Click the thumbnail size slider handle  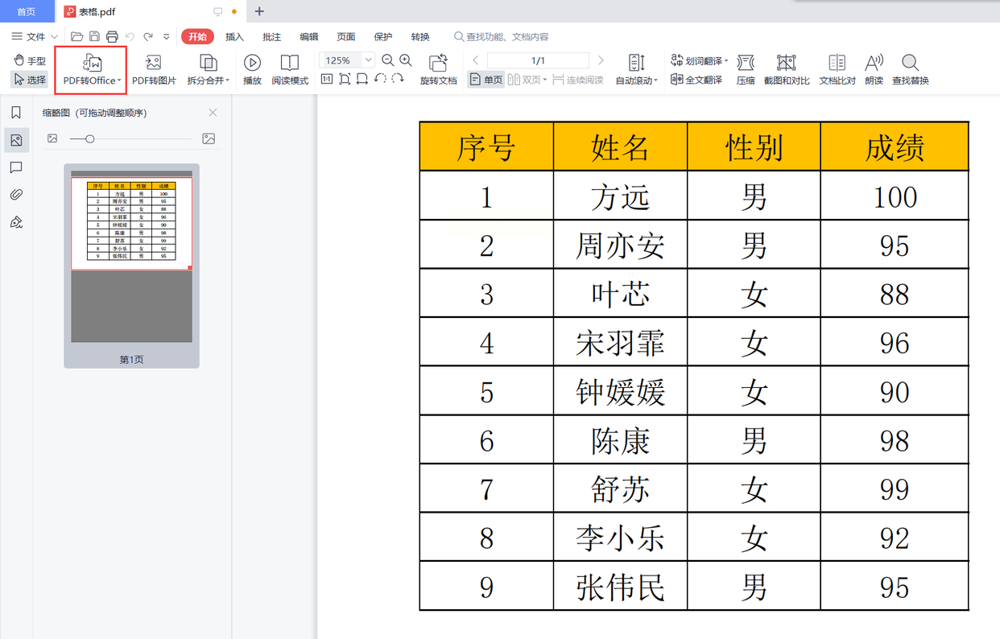(90, 139)
